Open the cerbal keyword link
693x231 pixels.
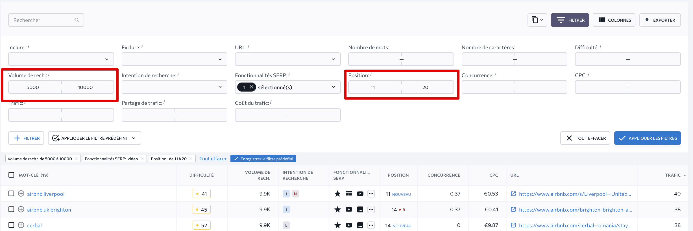[x=34, y=225]
